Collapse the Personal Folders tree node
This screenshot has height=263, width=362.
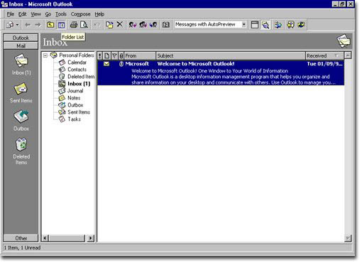point(45,55)
